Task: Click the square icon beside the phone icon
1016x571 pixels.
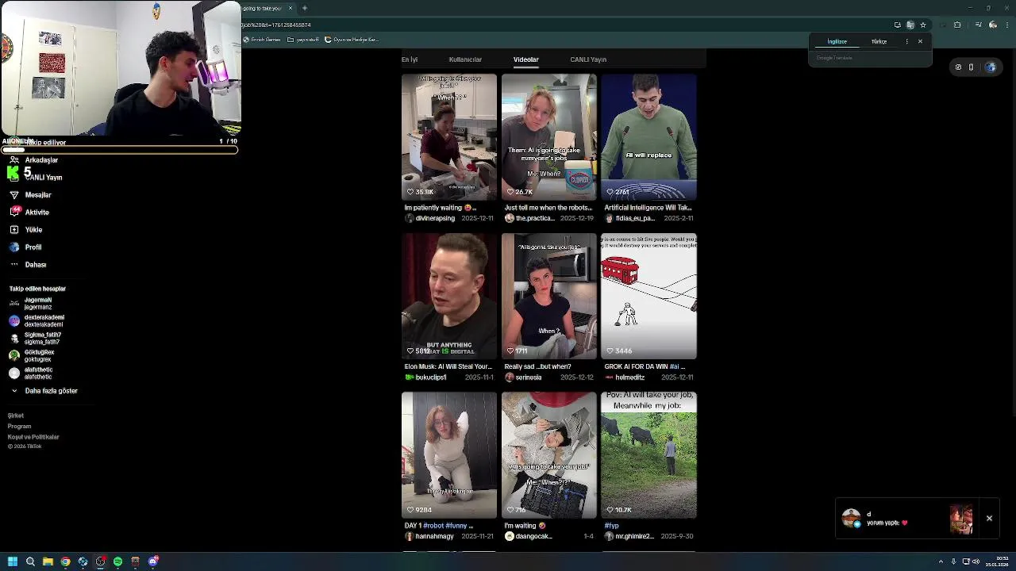Action: point(958,67)
